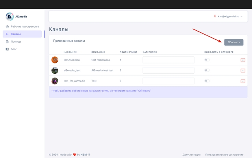Screen dimensions: 252x158
Task: Open the Документация footer link
Action: click(191, 154)
